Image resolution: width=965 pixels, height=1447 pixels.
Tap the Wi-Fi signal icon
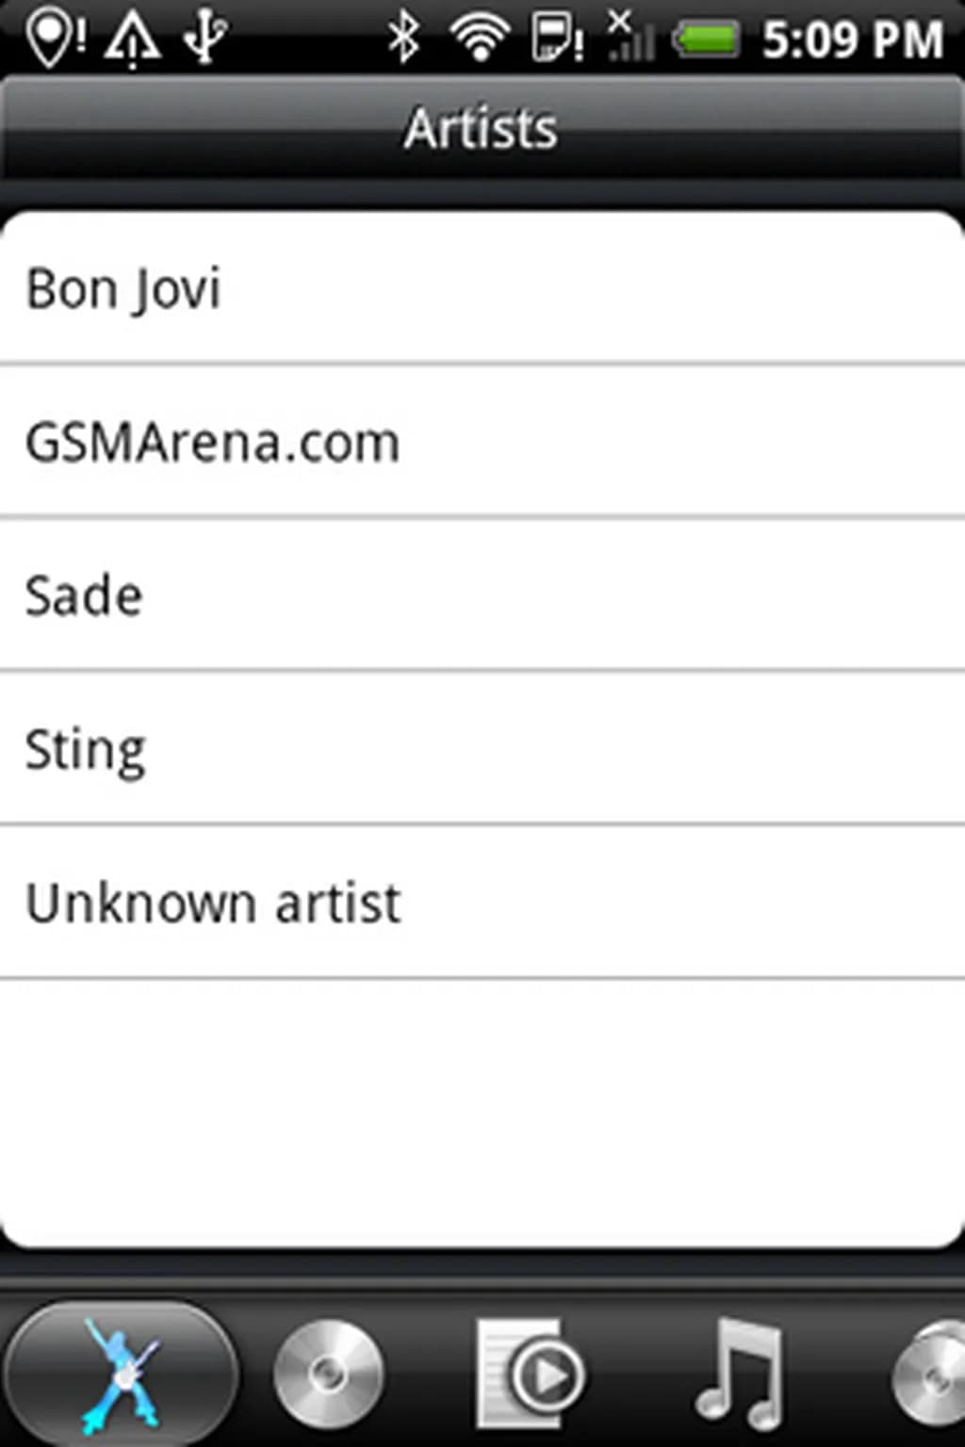[480, 38]
